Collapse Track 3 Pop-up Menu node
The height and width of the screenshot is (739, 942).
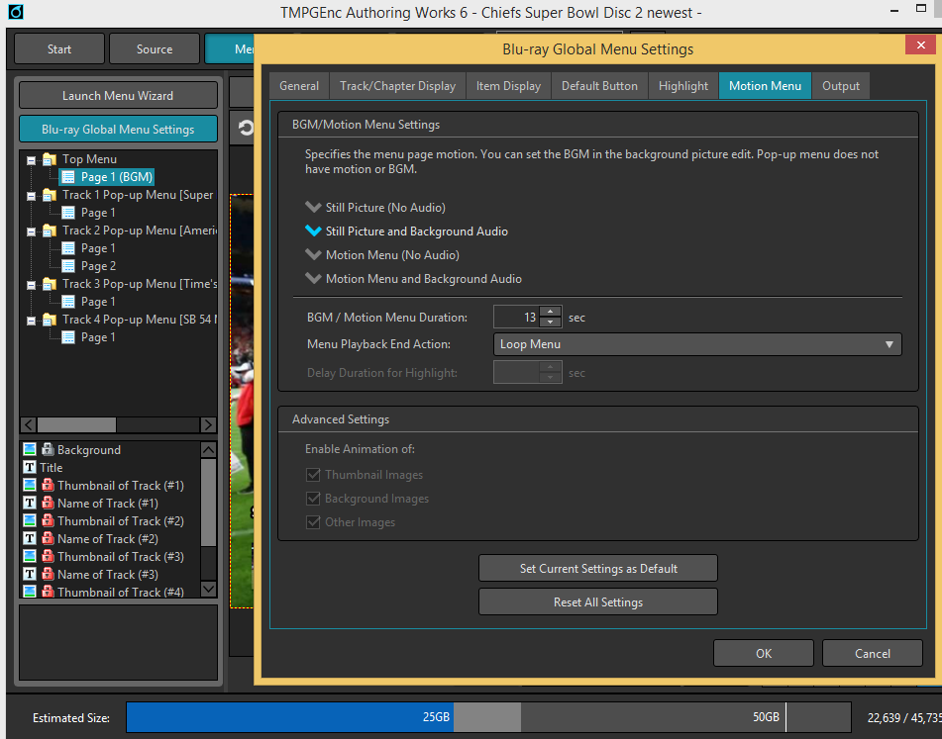pyautogui.click(x=32, y=285)
